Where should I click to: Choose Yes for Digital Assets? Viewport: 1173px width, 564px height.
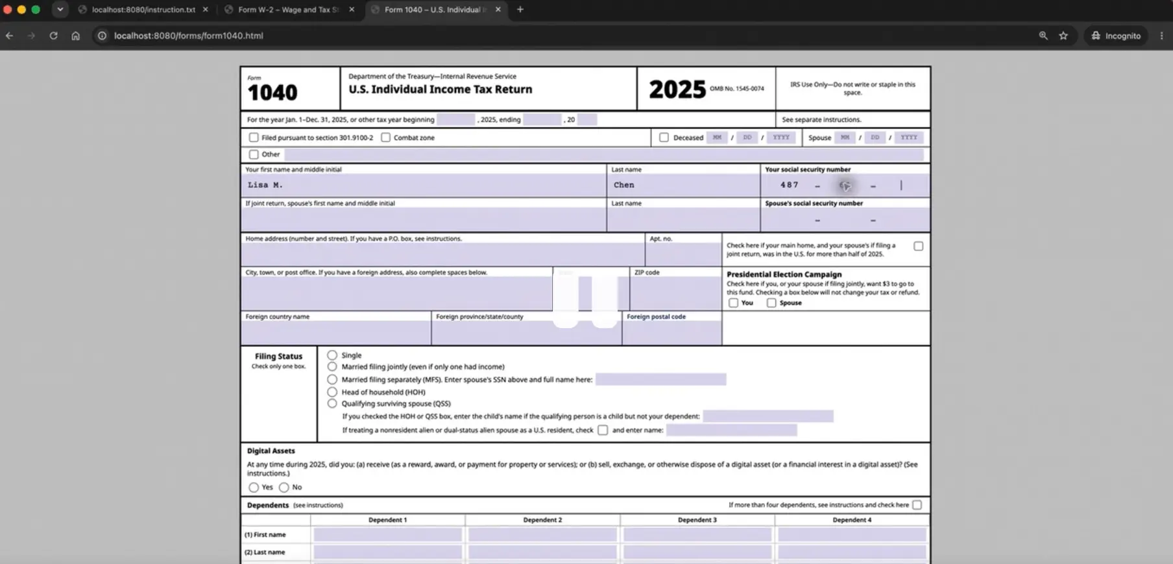pyautogui.click(x=254, y=487)
